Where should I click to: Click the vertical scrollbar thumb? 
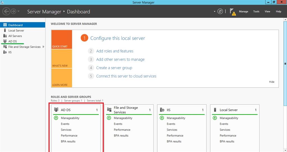(285, 64)
